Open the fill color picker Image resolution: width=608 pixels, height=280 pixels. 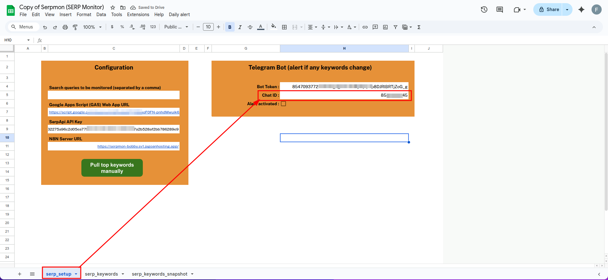click(274, 27)
